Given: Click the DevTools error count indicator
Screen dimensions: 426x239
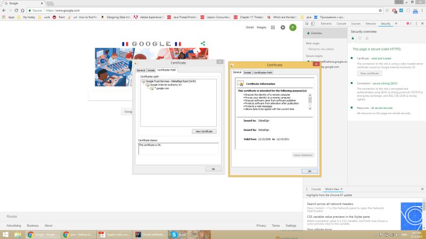Looking at the screenshot, I should [408, 23].
